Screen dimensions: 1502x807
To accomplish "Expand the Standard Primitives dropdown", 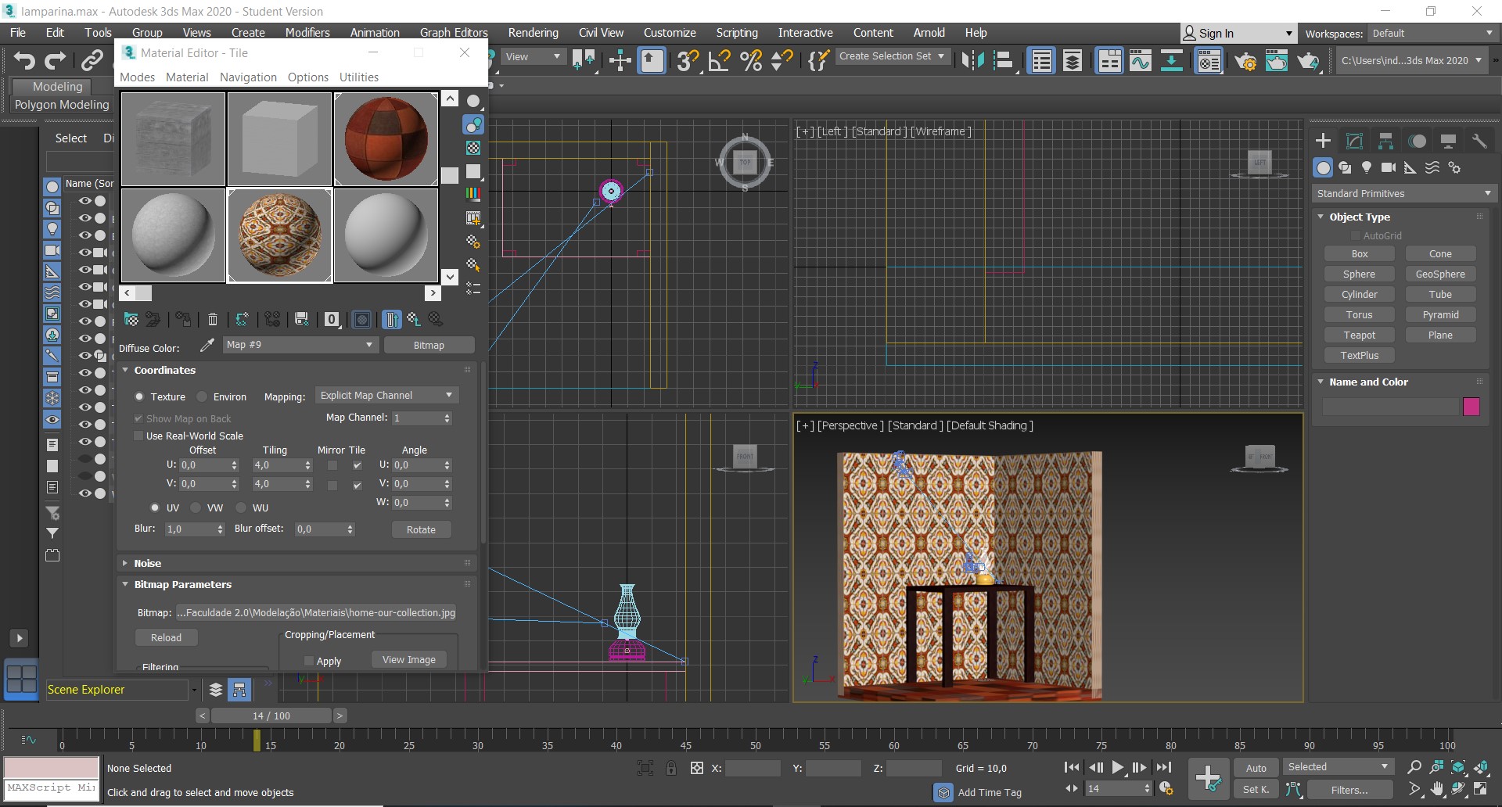I will pyautogui.click(x=1403, y=193).
